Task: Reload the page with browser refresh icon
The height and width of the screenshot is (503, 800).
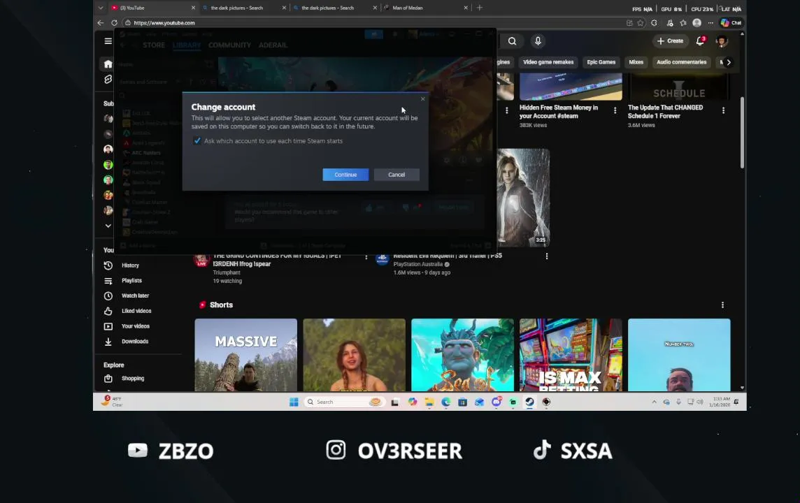Action: click(x=114, y=23)
